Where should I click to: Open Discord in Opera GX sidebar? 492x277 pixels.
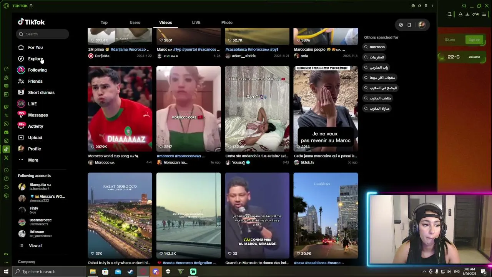click(6, 132)
